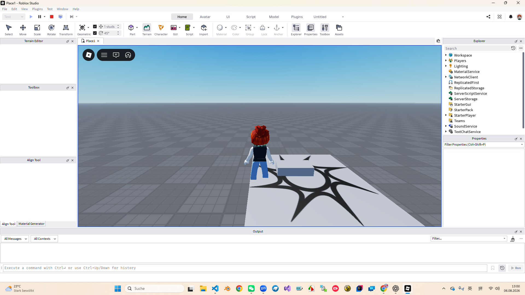Click the Run command button
This screenshot has width=525, height=295.
click(x=516, y=268)
